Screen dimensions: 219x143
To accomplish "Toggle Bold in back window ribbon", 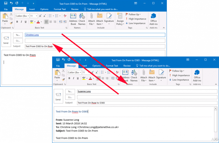I will tap(17, 22).
